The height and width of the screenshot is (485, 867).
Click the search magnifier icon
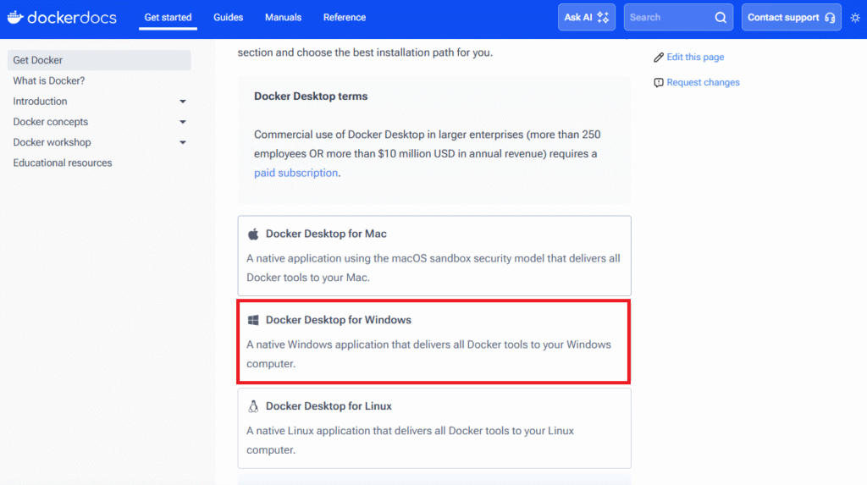click(x=721, y=18)
